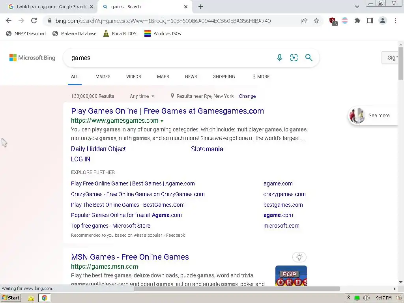The image size is (404, 303).
Task: Click the striped flag extension icon
Action: click(x=345, y=21)
